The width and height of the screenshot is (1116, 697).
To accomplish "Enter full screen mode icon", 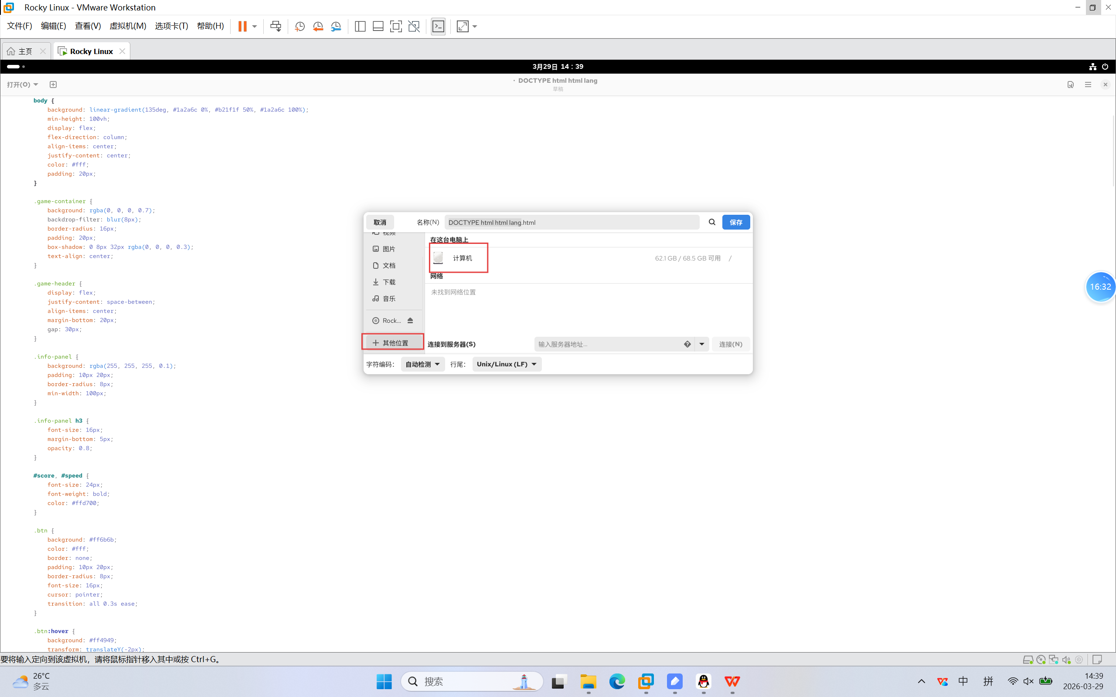I will 396,26.
